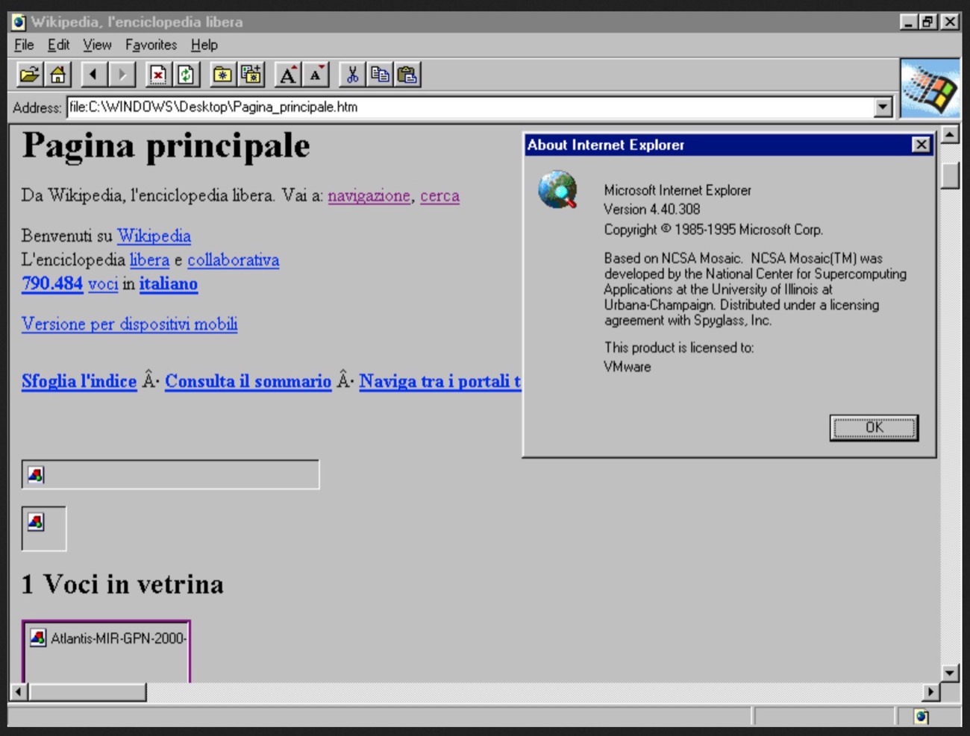Open "Versione per dispositivi mobili" link
Image resolution: width=970 pixels, height=736 pixels.
pyautogui.click(x=129, y=324)
